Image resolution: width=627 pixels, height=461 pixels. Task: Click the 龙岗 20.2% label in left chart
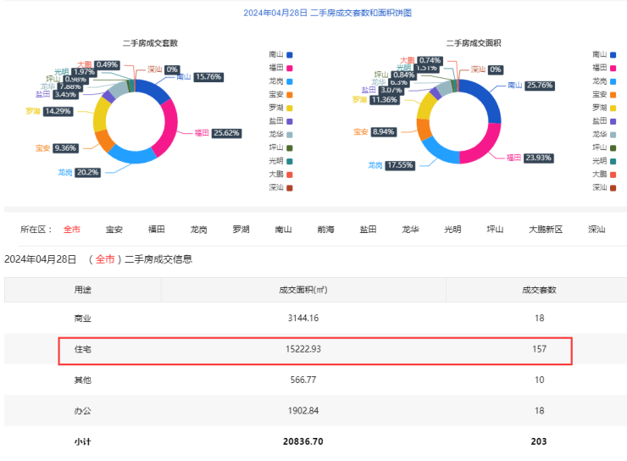point(89,172)
